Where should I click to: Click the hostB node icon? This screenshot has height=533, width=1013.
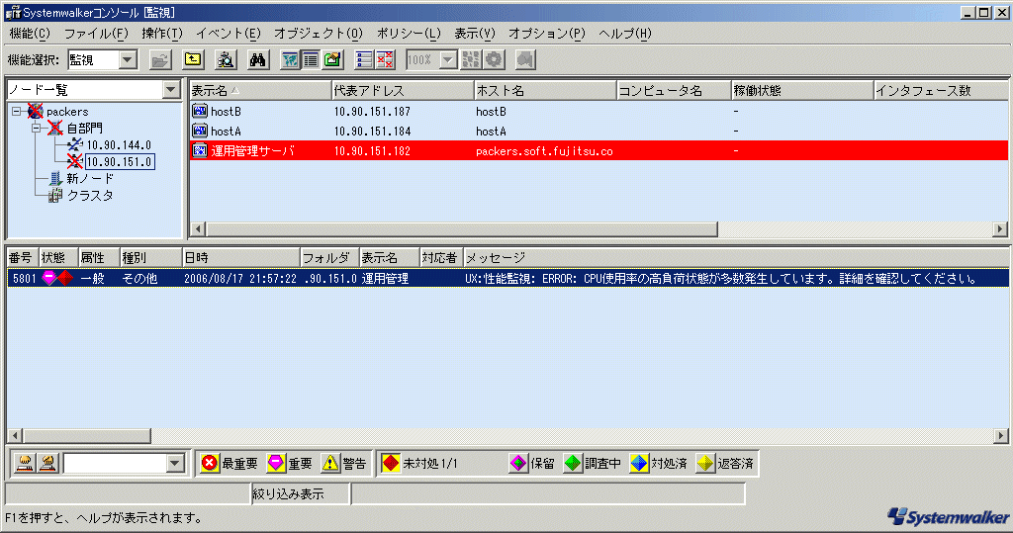pyautogui.click(x=200, y=111)
